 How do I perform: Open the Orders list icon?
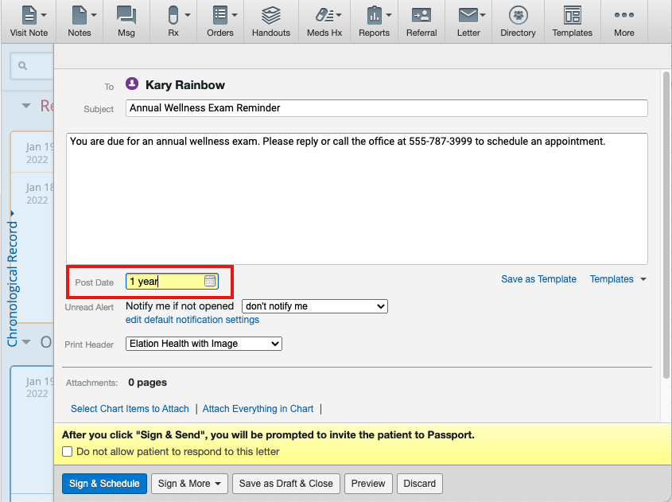[x=220, y=15]
